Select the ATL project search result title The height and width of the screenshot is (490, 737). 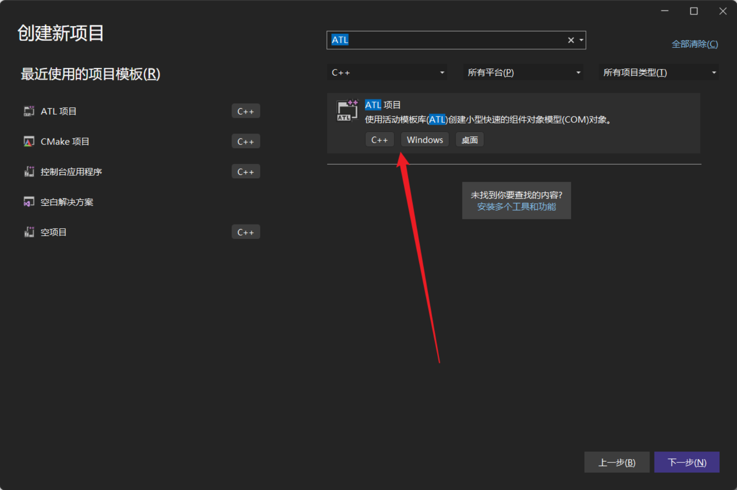[x=383, y=105]
